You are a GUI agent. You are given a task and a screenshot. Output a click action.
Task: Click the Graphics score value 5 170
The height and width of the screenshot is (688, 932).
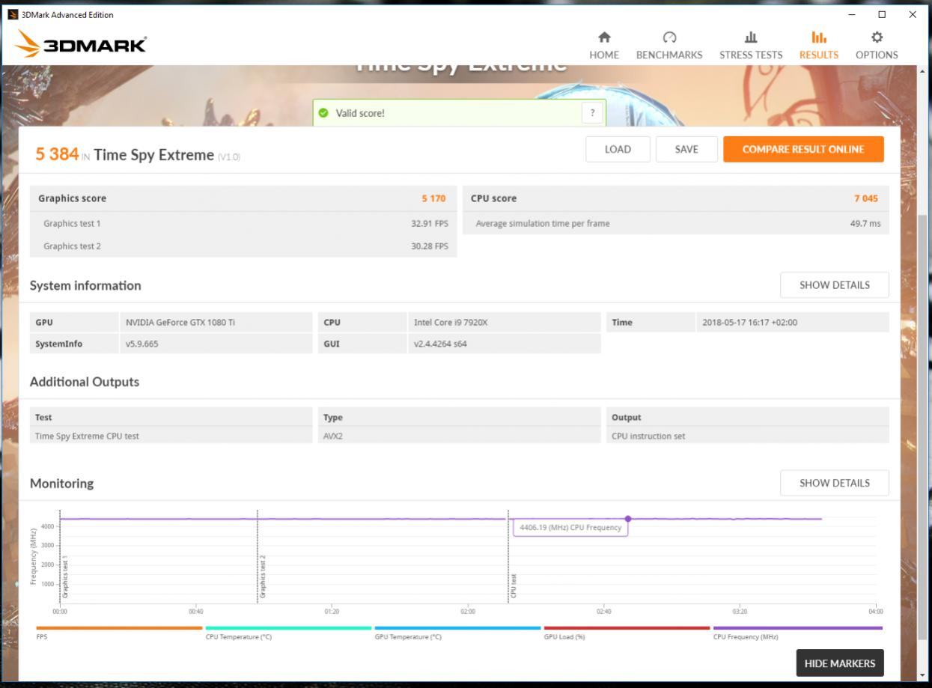433,198
